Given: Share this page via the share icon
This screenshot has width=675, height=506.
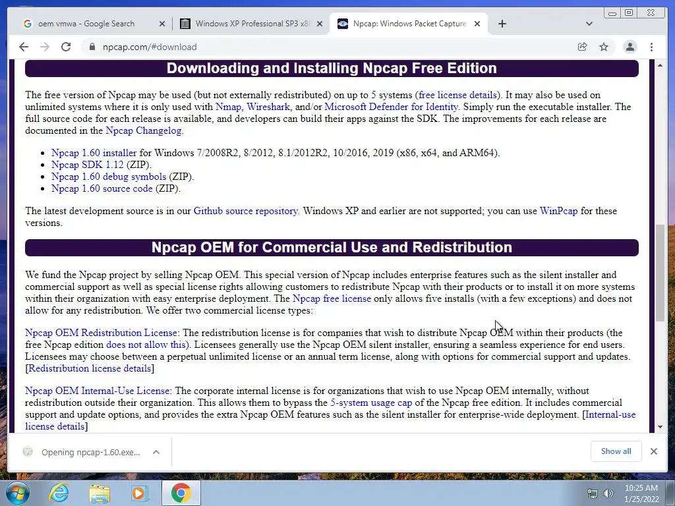Looking at the screenshot, I should click(583, 47).
